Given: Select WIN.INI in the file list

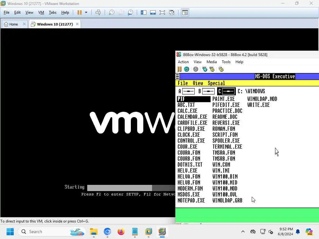Looking at the screenshot, I should click(221, 171).
